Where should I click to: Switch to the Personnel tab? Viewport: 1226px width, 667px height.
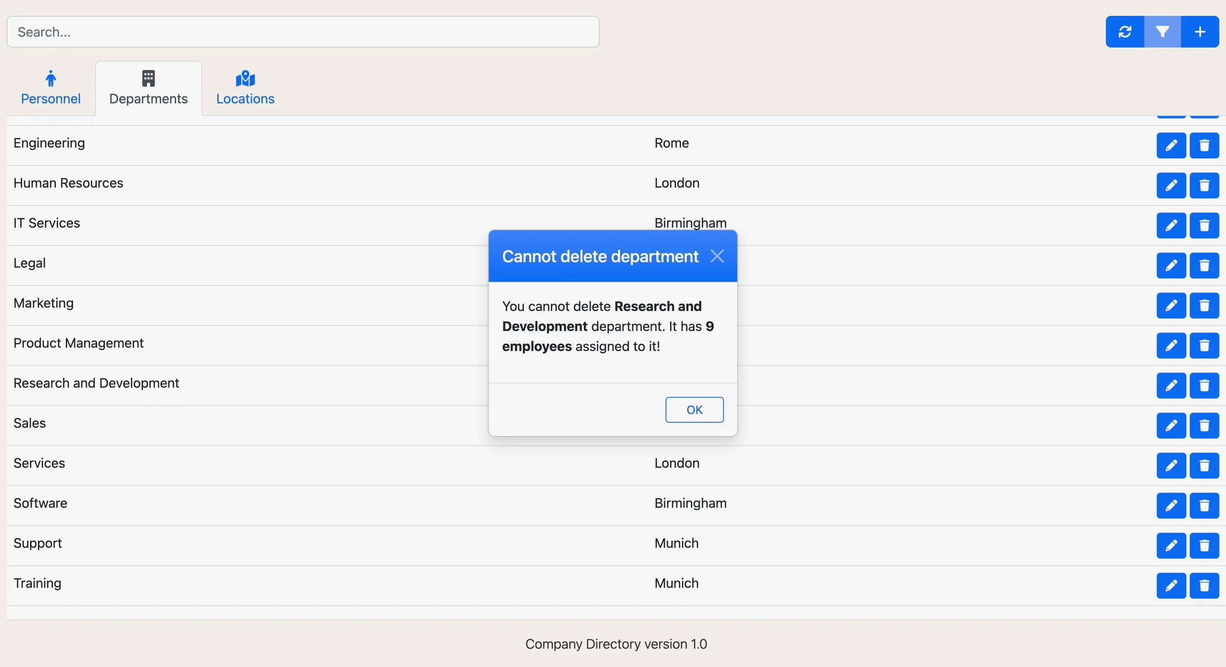coord(50,88)
